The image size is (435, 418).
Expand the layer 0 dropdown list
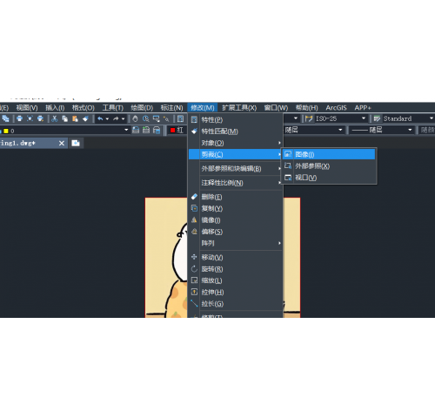[126, 130]
